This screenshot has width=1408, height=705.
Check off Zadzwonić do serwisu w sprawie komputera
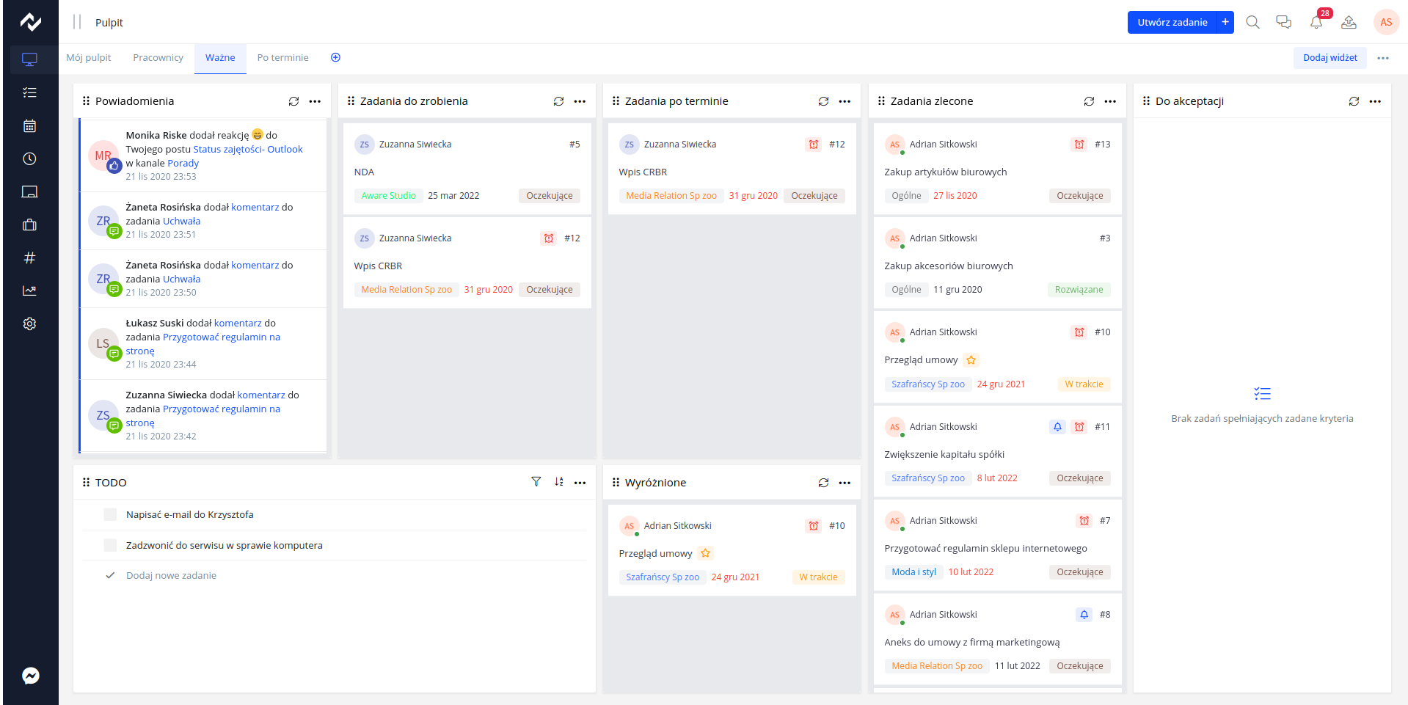pyautogui.click(x=110, y=545)
